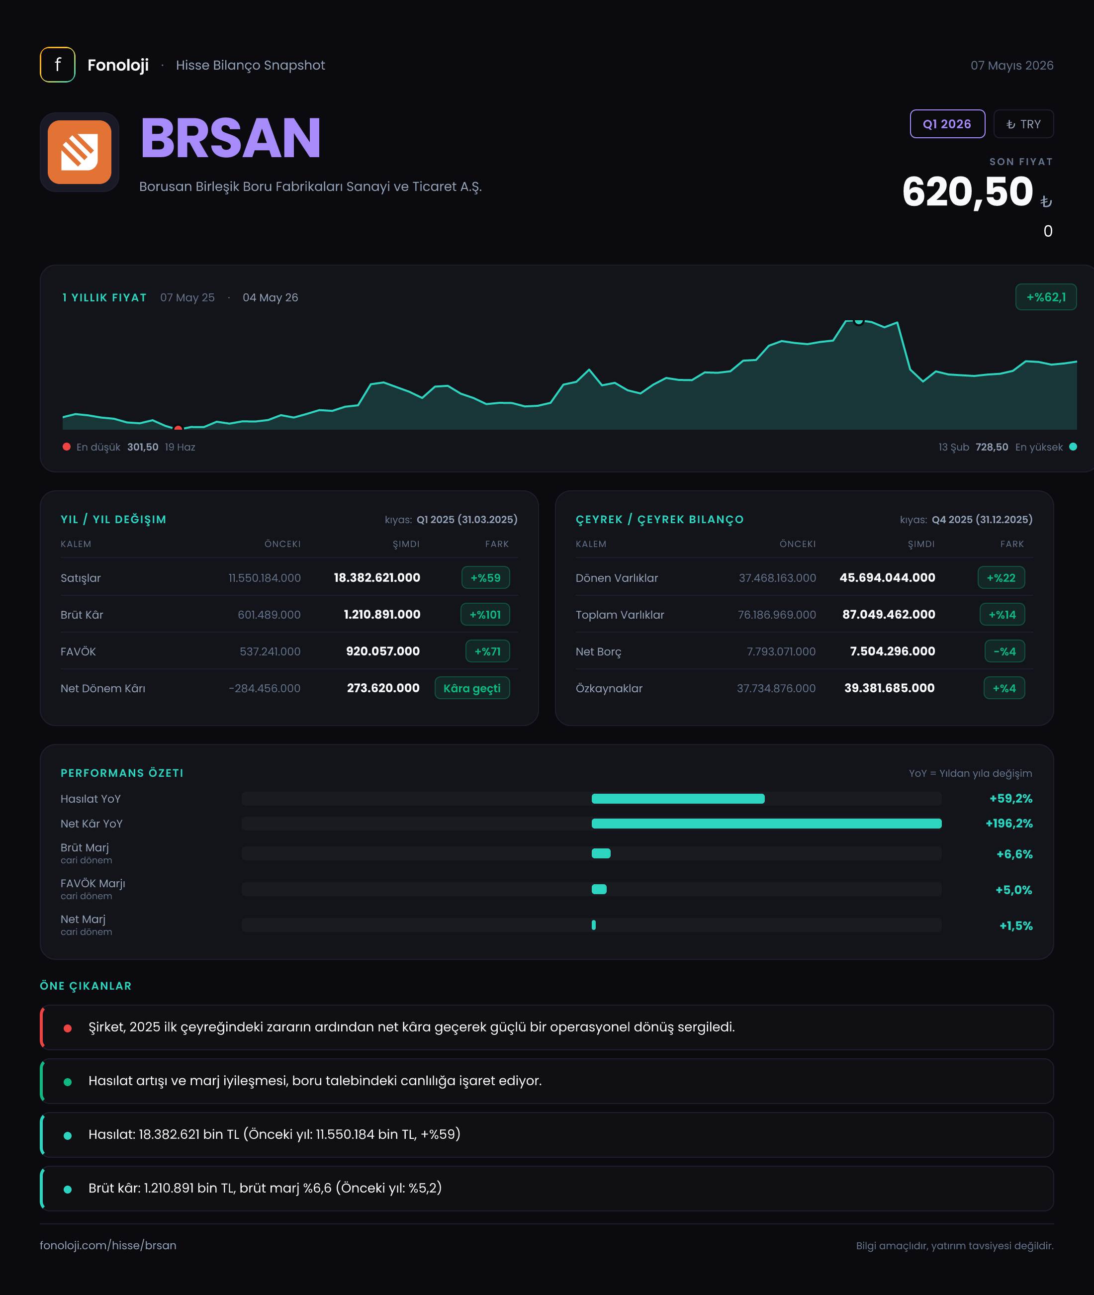Image resolution: width=1094 pixels, height=1295 pixels.
Task: Click the highlight about returning to net profit
Action: 547,1027
